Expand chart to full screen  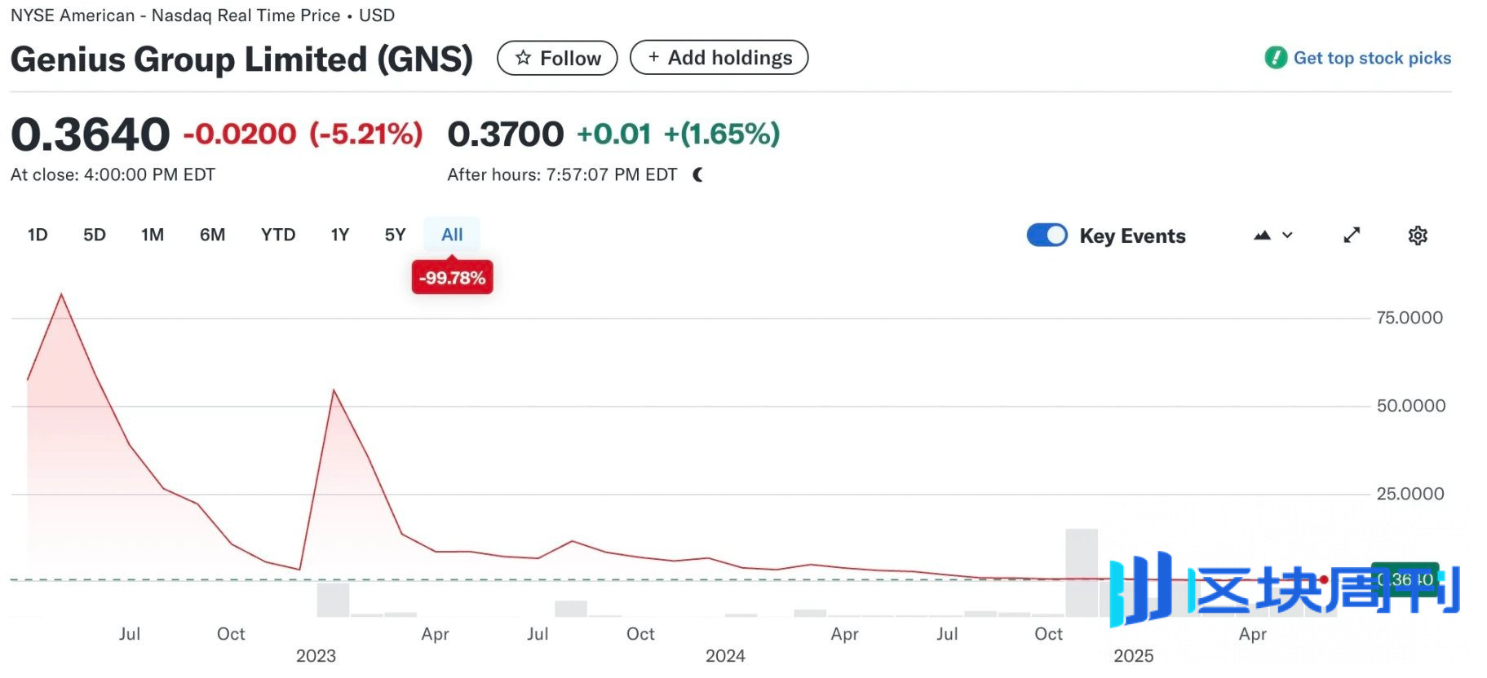[x=1352, y=235]
